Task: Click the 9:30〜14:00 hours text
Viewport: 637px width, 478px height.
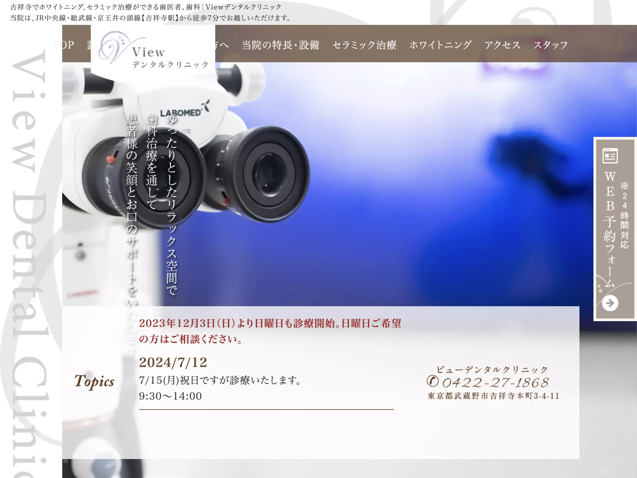Action: 170,396
